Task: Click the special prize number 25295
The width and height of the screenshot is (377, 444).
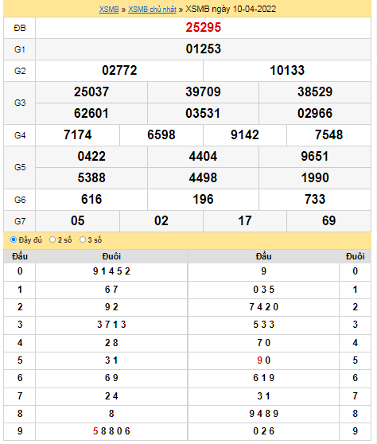Action: (x=204, y=28)
